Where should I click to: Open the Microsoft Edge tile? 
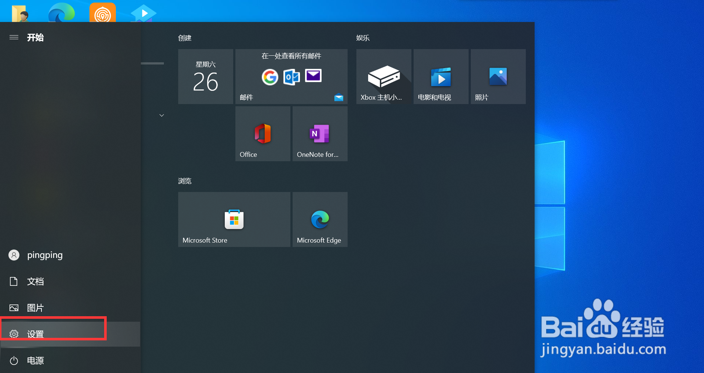coord(320,219)
